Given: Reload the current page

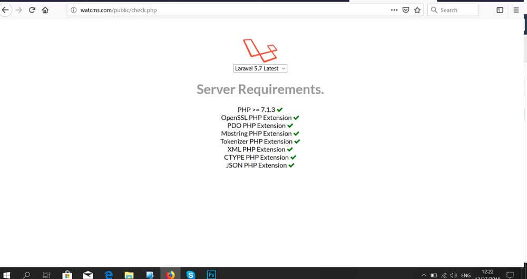Looking at the screenshot, I should (x=32, y=10).
